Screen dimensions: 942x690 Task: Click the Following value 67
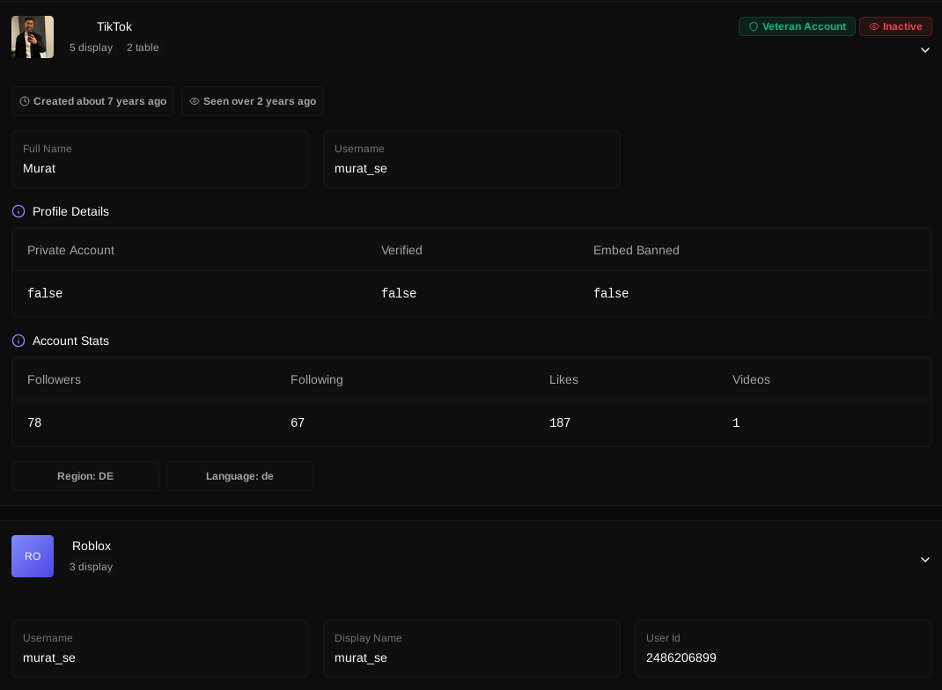[x=298, y=422]
